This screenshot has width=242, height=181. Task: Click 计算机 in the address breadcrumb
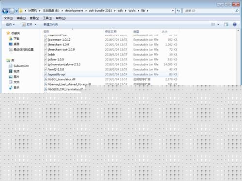tap(32, 11)
